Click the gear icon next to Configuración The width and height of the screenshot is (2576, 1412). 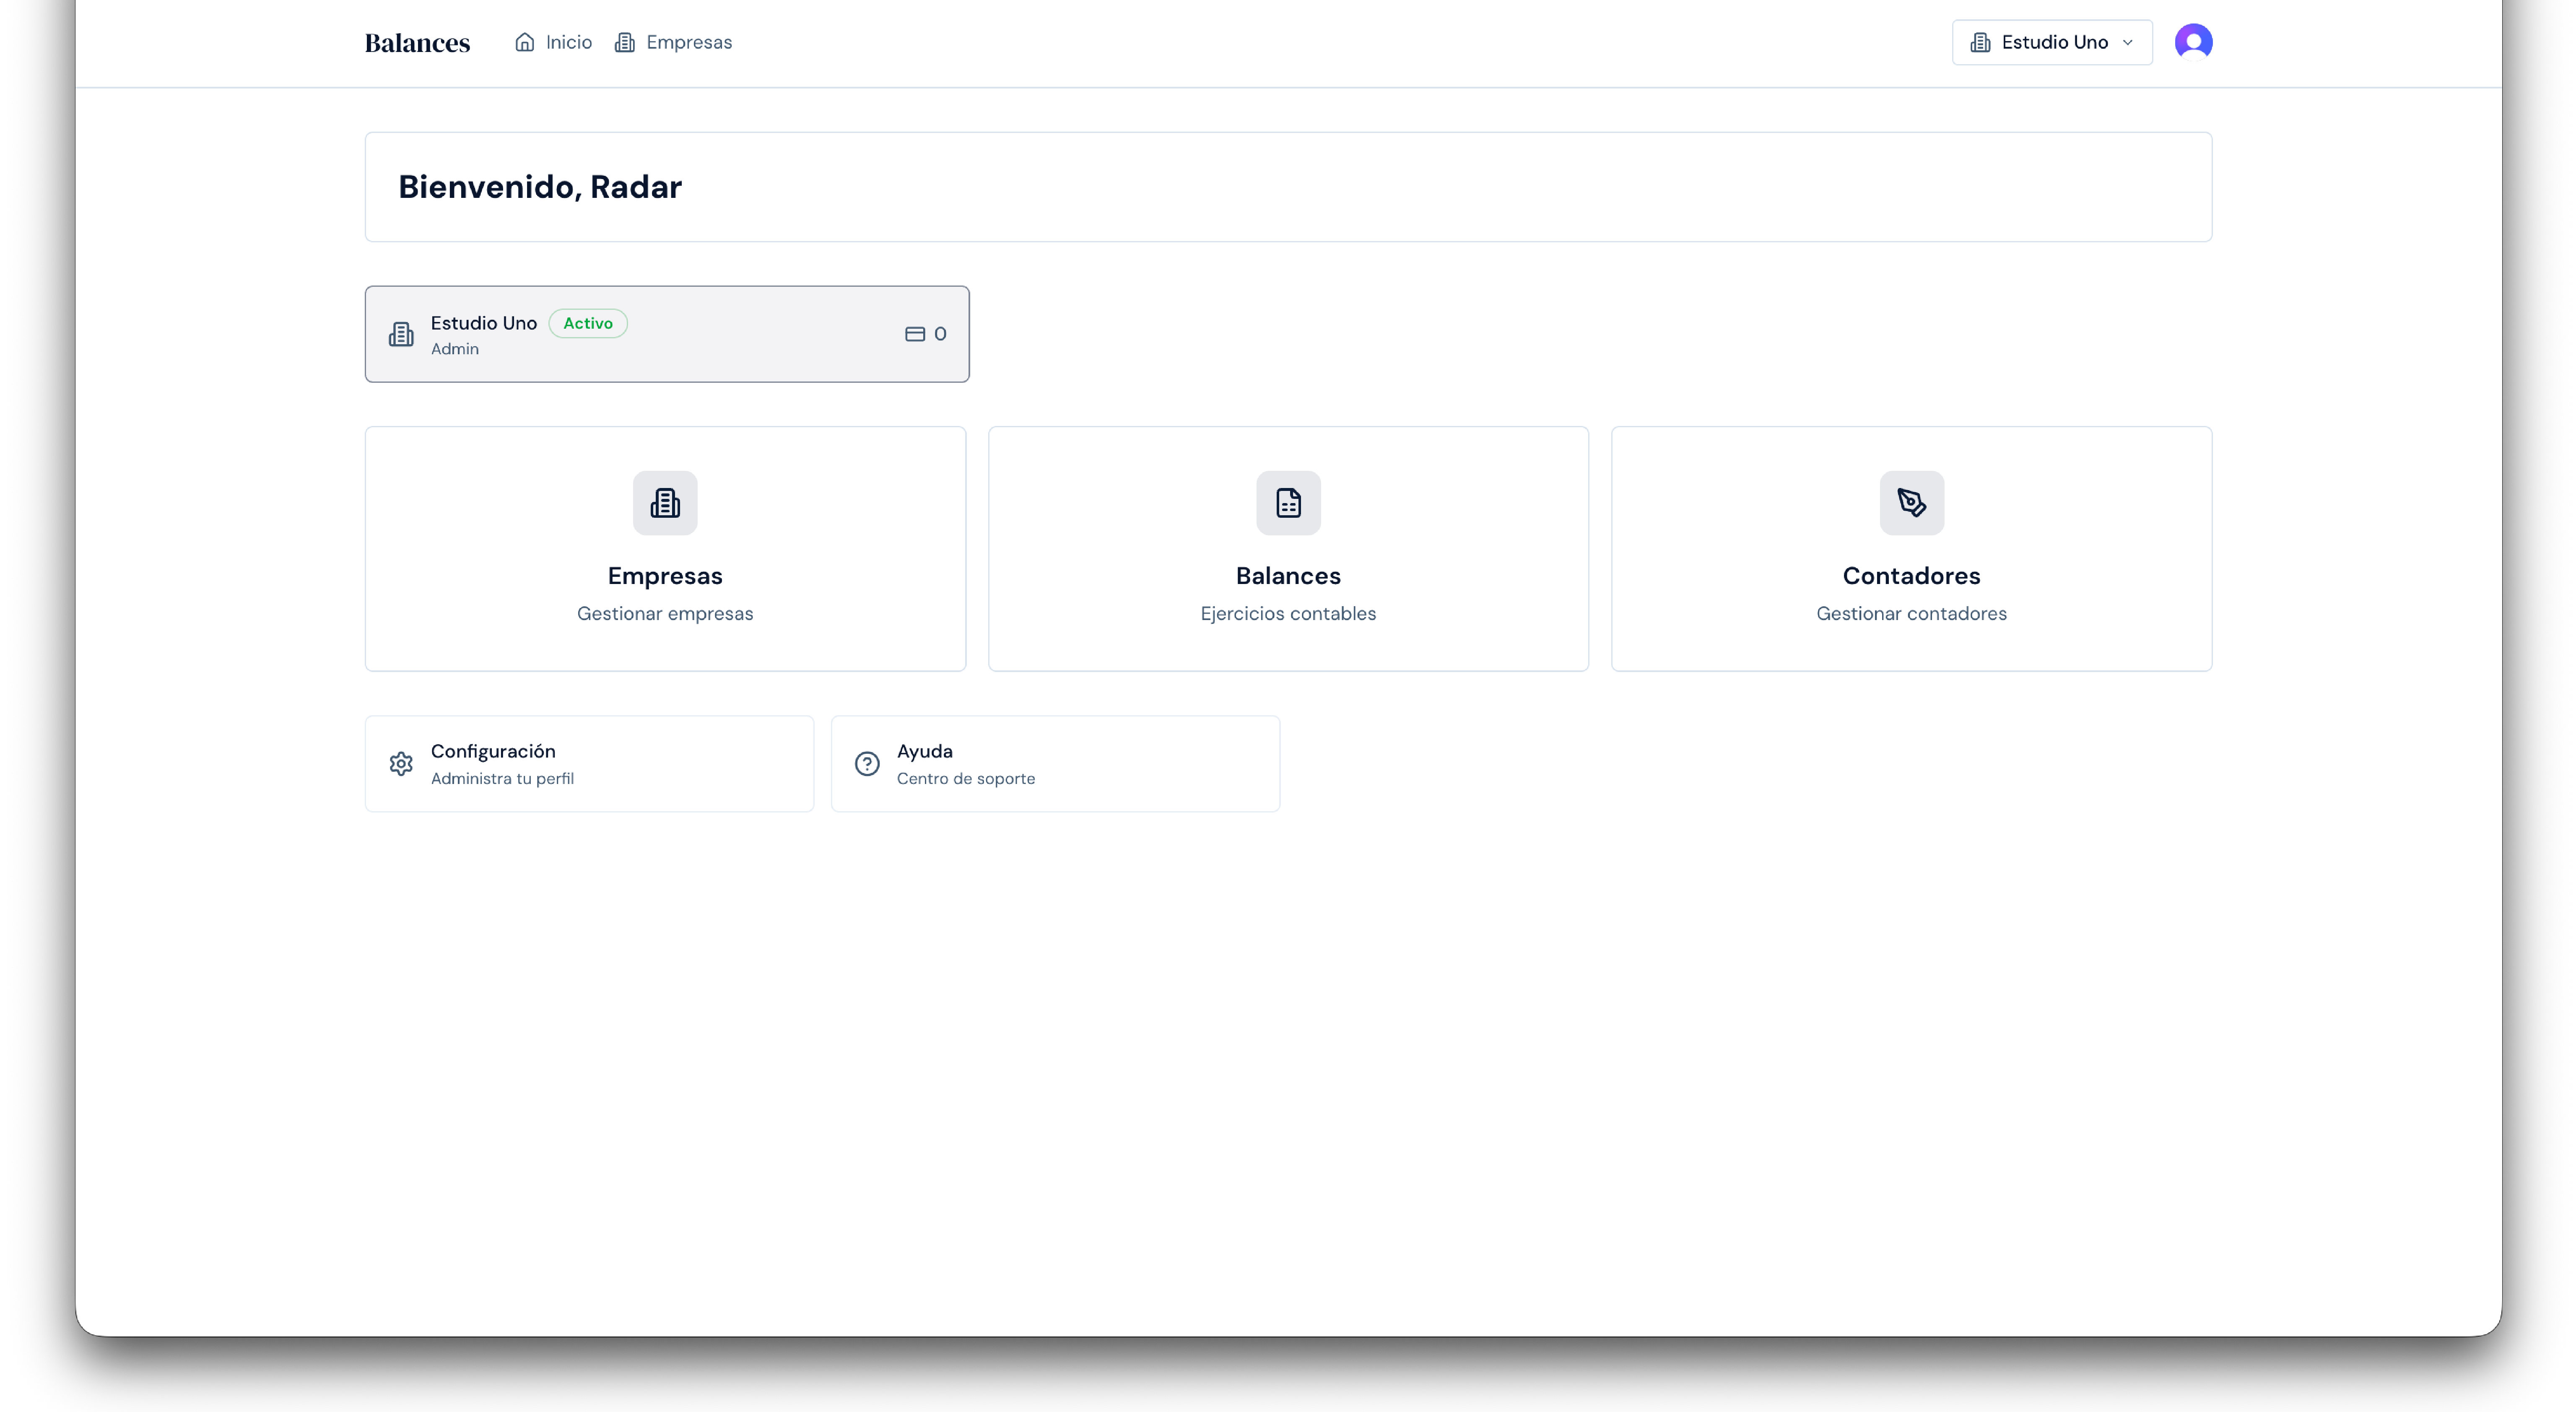pyautogui.click(x=401, y=763)
